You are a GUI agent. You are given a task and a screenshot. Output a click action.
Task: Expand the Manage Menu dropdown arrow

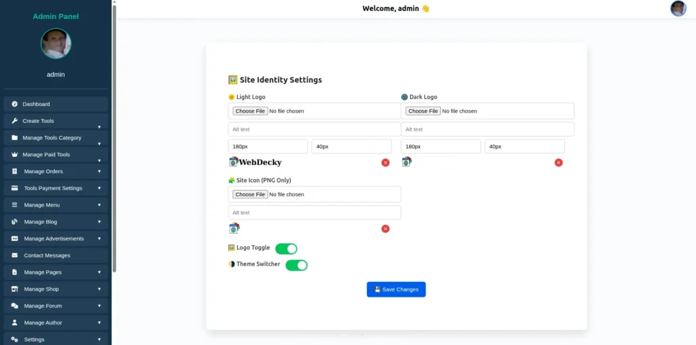pyautogui.click(x=99, y=205)
